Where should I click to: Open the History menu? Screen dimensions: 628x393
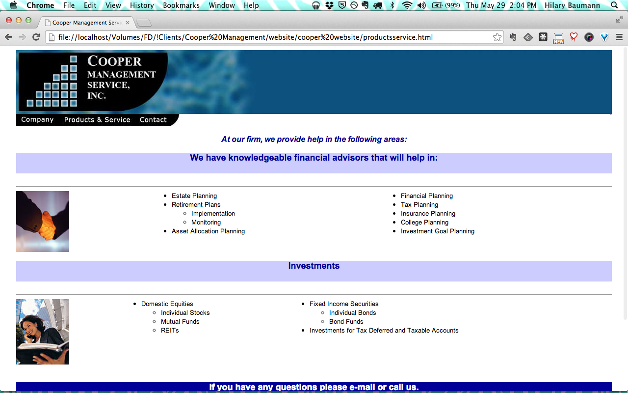[x=142, y=5]
